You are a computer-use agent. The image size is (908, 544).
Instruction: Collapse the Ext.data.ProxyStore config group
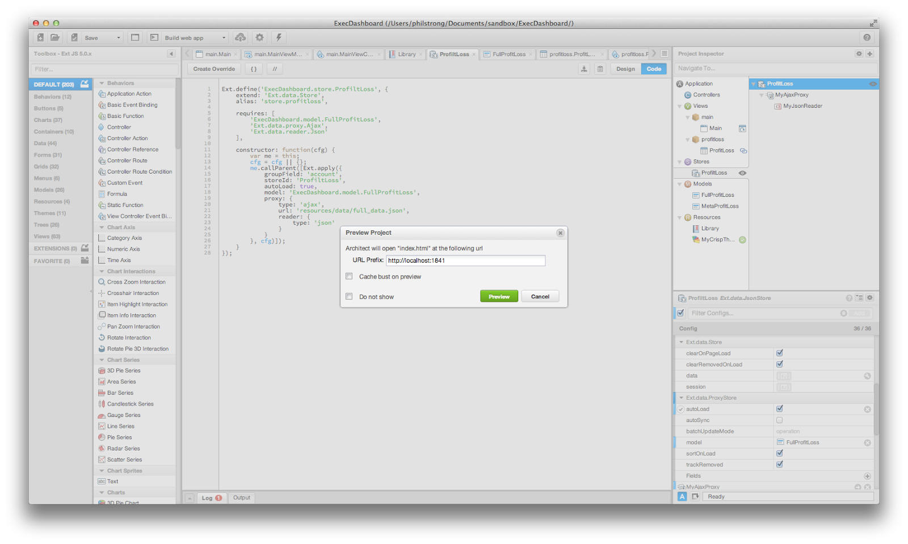tap(682, 398)
